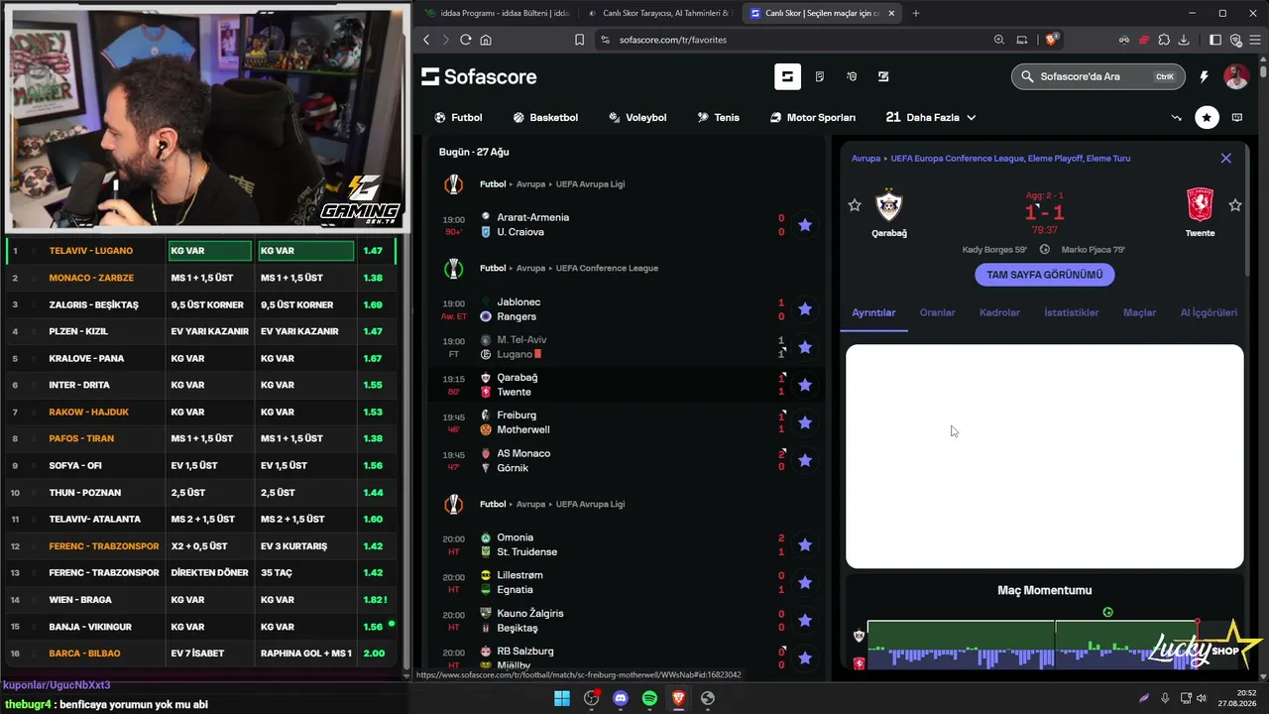
Task: Open the Motor Sporları link
Action: [x=813, y=117]
